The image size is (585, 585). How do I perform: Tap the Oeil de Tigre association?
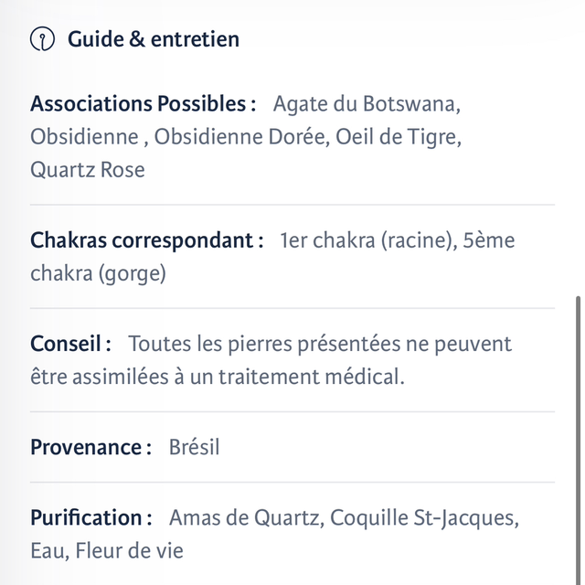[397, 136]
